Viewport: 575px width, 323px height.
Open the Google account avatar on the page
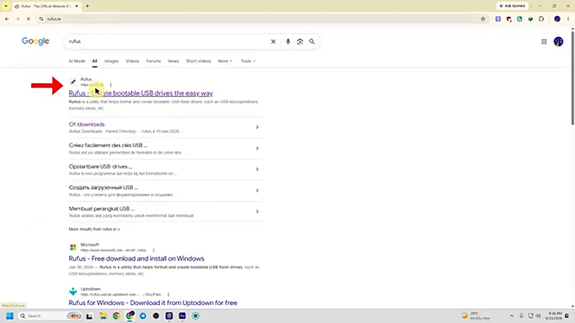pyautogui.click(x=558, y=41)
